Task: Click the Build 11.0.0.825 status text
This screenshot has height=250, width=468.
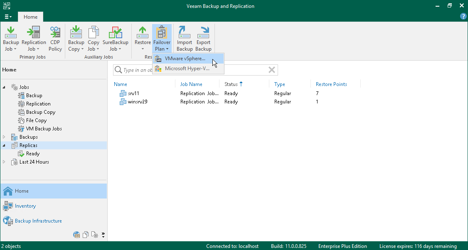Action: [x=288, y=246]
